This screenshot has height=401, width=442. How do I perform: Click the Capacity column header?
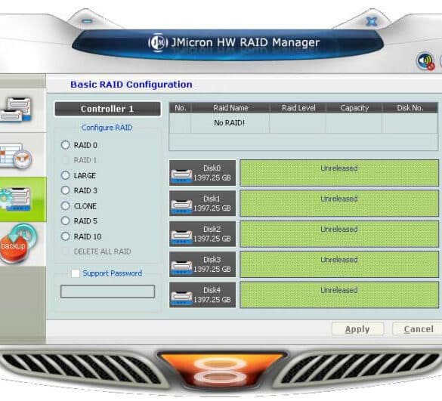click(x=354, y=108)
